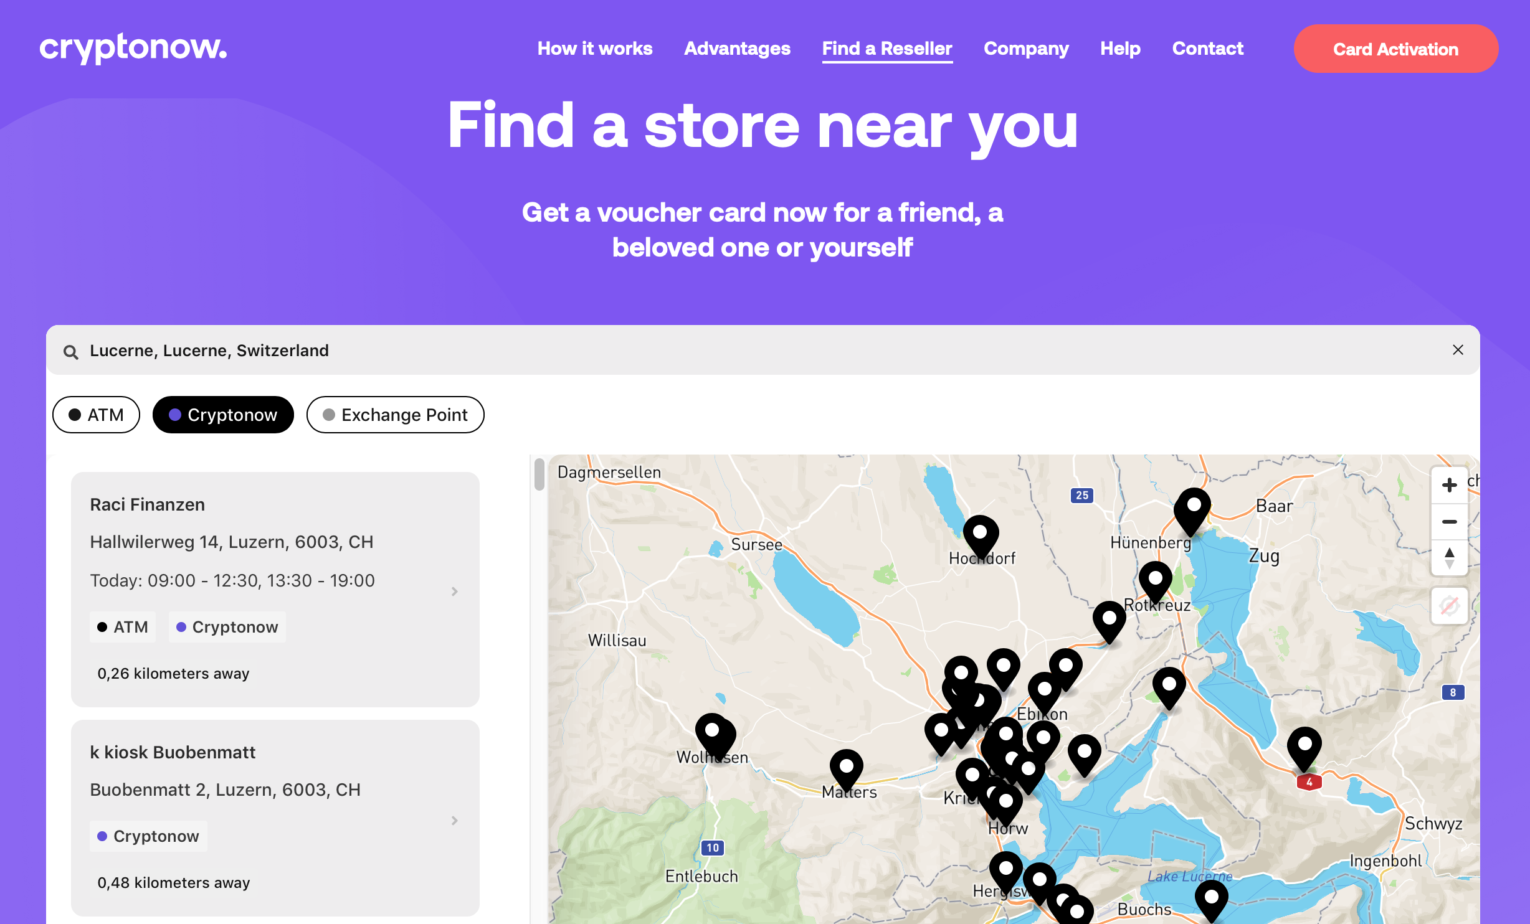
Task: Select the lone pin east of Ebikon
Action: pyautogui.click(x=1169, y=689)
